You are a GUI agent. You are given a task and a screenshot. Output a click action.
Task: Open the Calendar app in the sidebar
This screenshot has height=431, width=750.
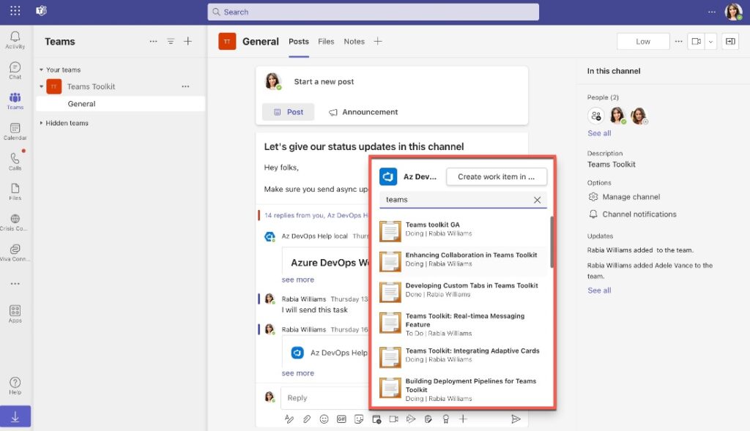pyautogui.click(x=15, y=132)
